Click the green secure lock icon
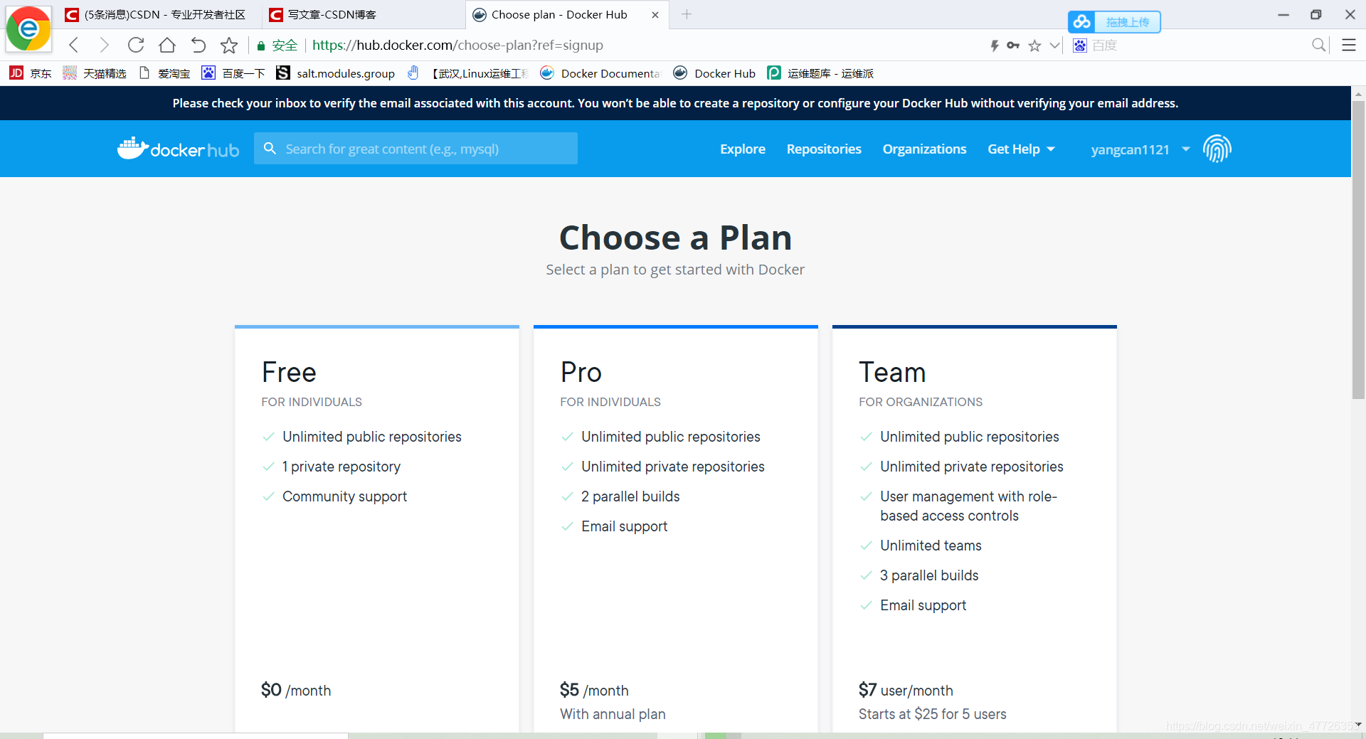 point(261,46)
